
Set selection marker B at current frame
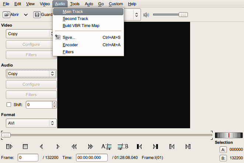coord(123,147)
